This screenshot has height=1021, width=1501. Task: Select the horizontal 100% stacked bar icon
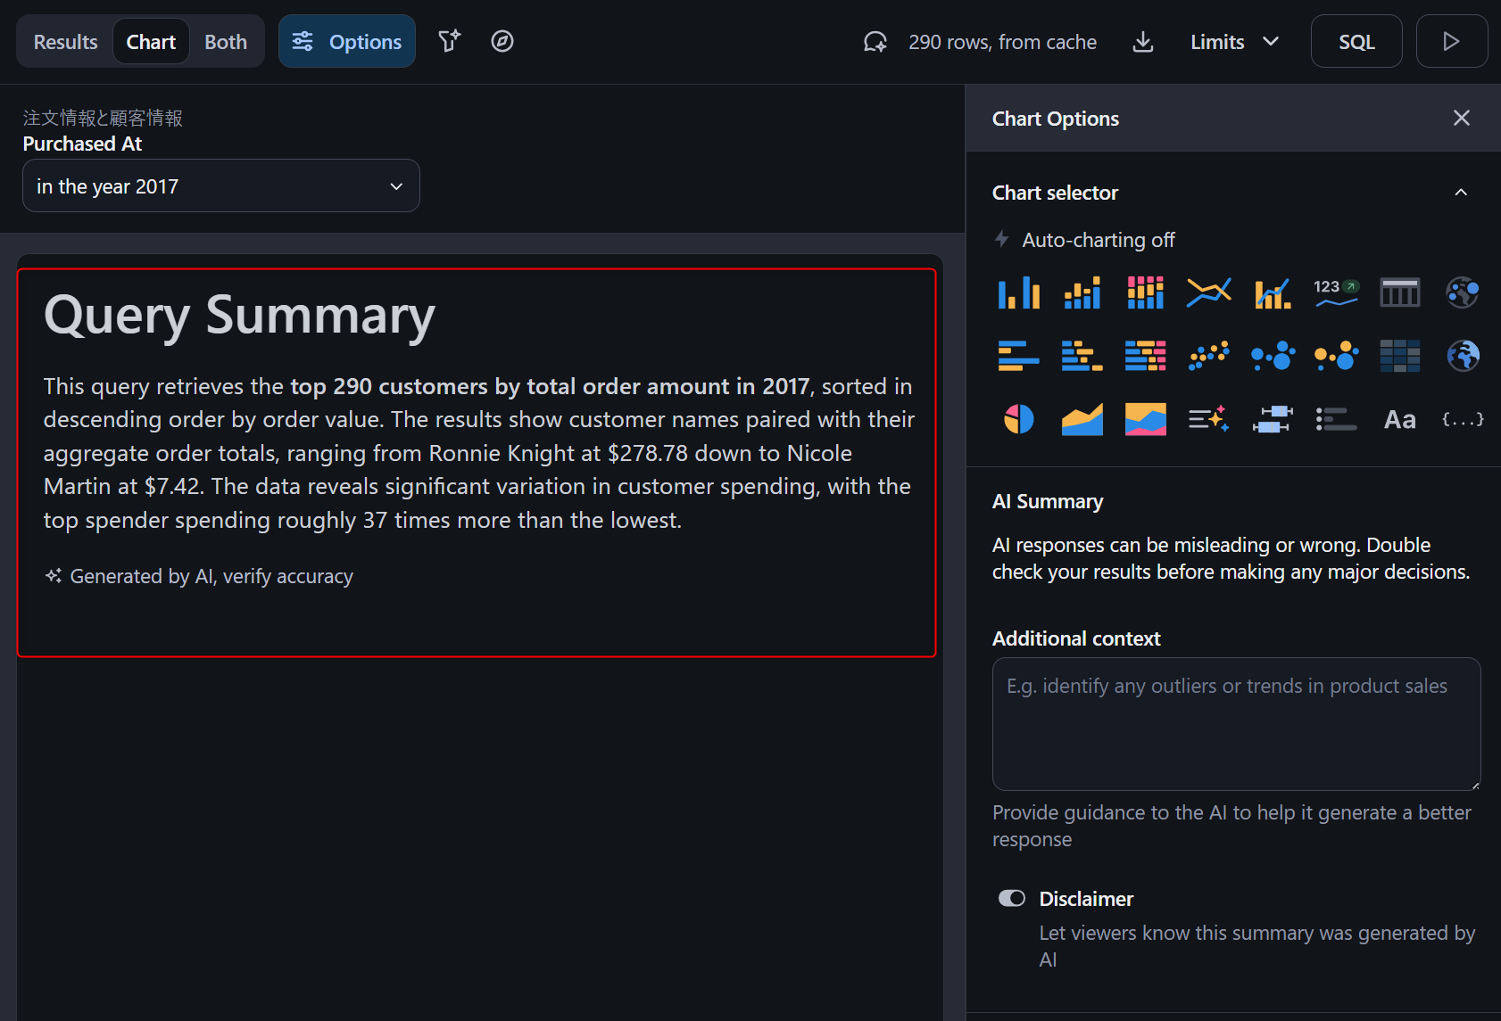coord(1145,356)
